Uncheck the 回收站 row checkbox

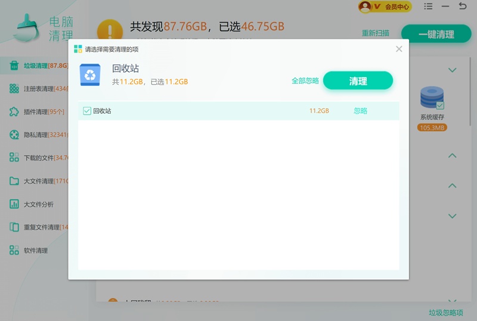(x=87, y=111)
